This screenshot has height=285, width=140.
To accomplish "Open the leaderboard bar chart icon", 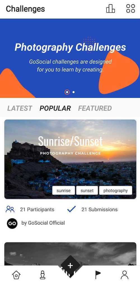I will point(111,8).
